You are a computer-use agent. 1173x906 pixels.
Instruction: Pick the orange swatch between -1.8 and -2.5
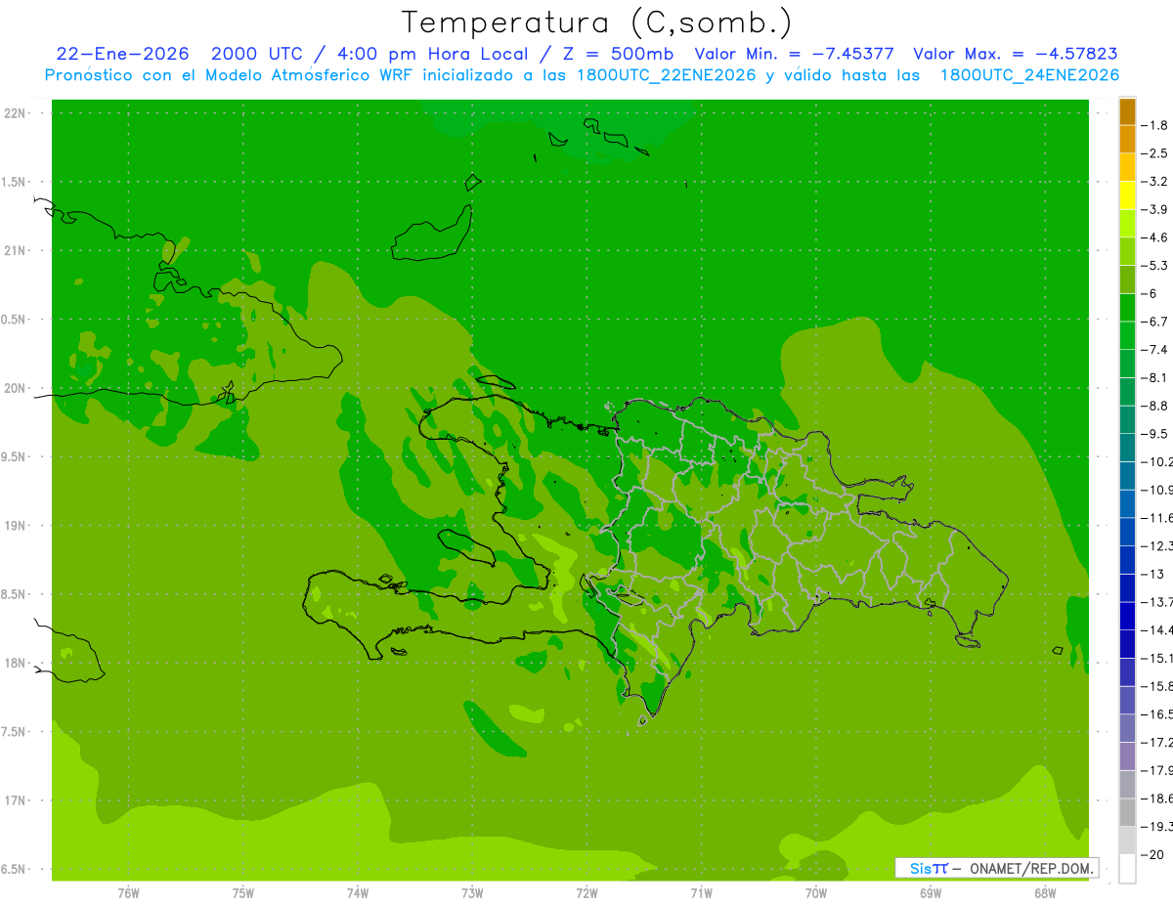tap(1127, 139)
